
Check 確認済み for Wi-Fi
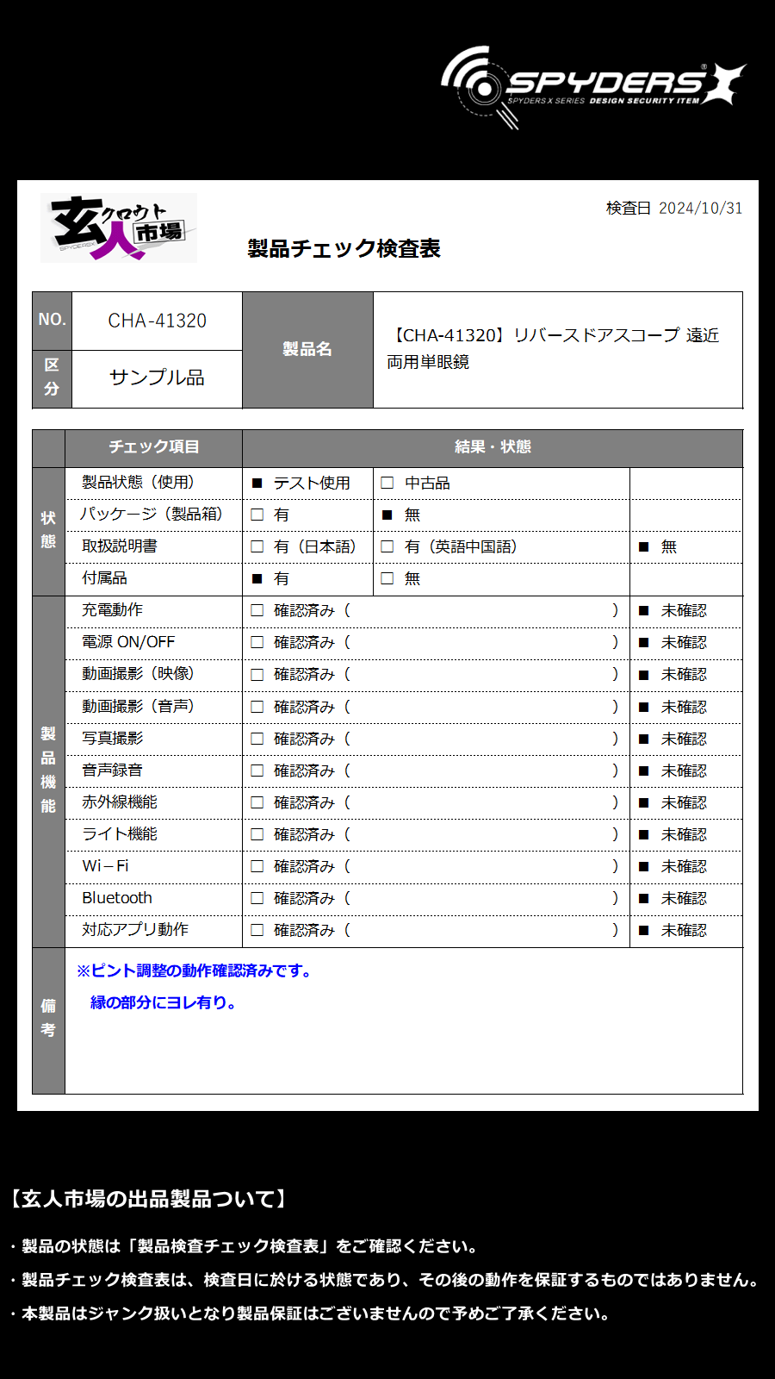click(257, 866)
